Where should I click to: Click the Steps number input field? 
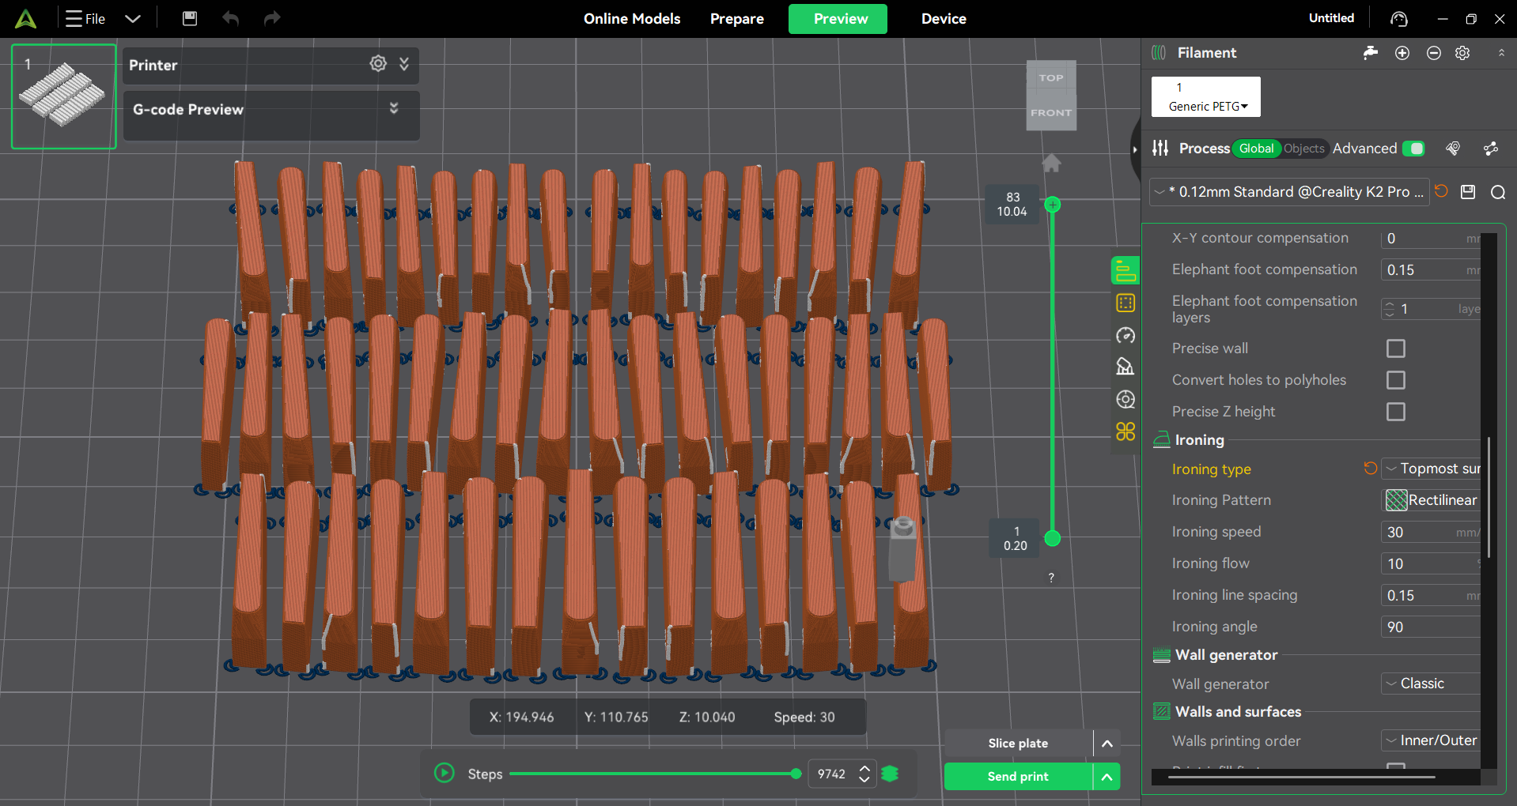(833, 774)
